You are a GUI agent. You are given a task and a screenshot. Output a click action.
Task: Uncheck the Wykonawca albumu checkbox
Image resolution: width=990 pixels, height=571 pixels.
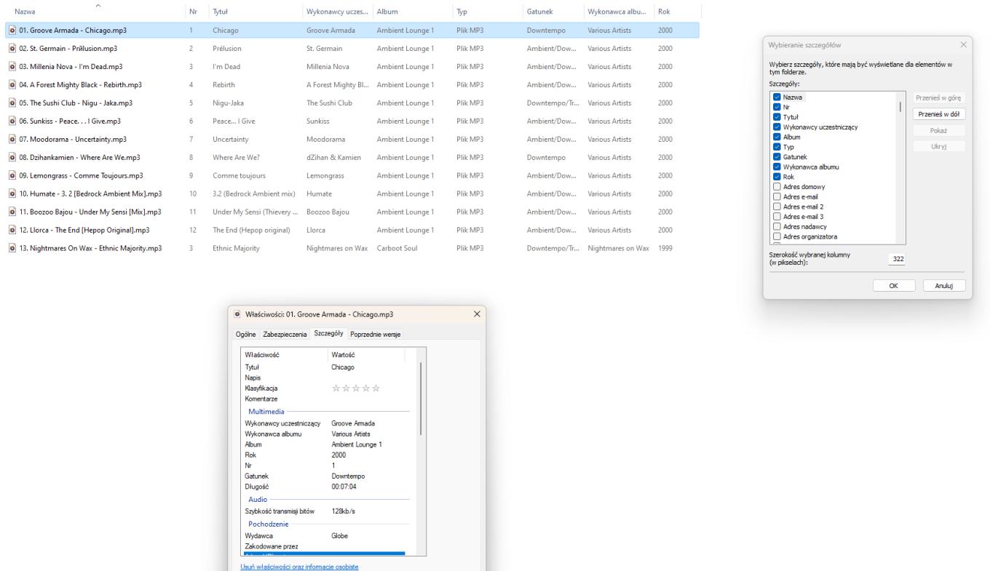click(777, 167)
